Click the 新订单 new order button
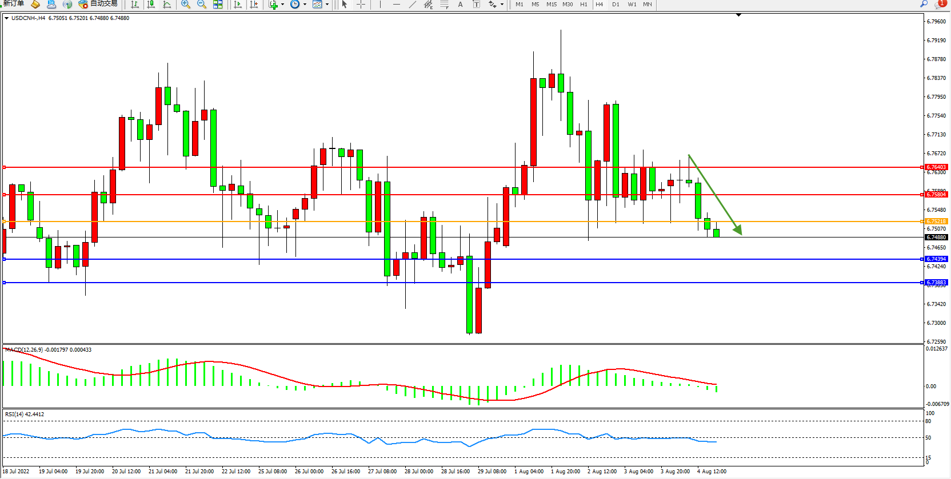Screen dimensions: 951x479 pos(14,4)
